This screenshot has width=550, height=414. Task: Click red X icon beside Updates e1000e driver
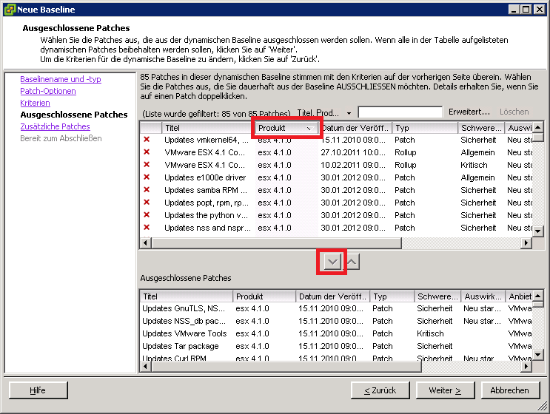[x=147, y=177]
